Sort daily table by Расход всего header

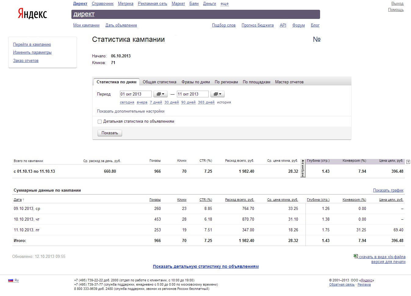pyautogui.click(x=240, y=200)
